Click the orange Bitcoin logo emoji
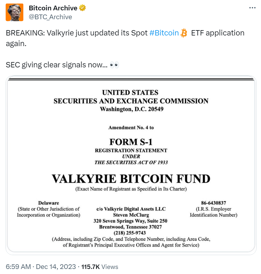261x274 pixels. tap(184, 33)
